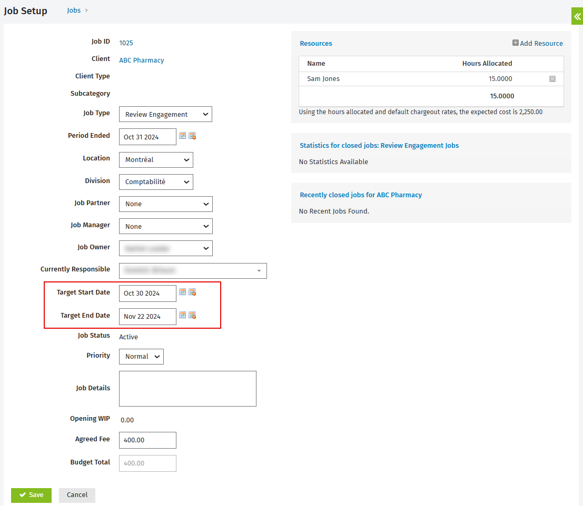The width and height of the screenshot is (583, 506).
Task: Expand the Job Owner dropdown
Action: point(166,248)
